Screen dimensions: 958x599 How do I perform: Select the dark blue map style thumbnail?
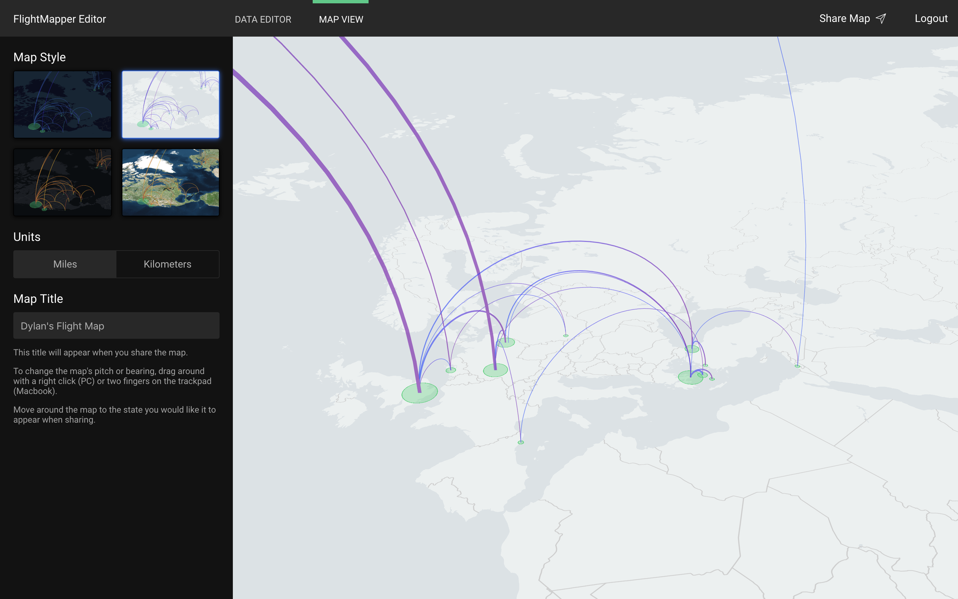(62, 104)
